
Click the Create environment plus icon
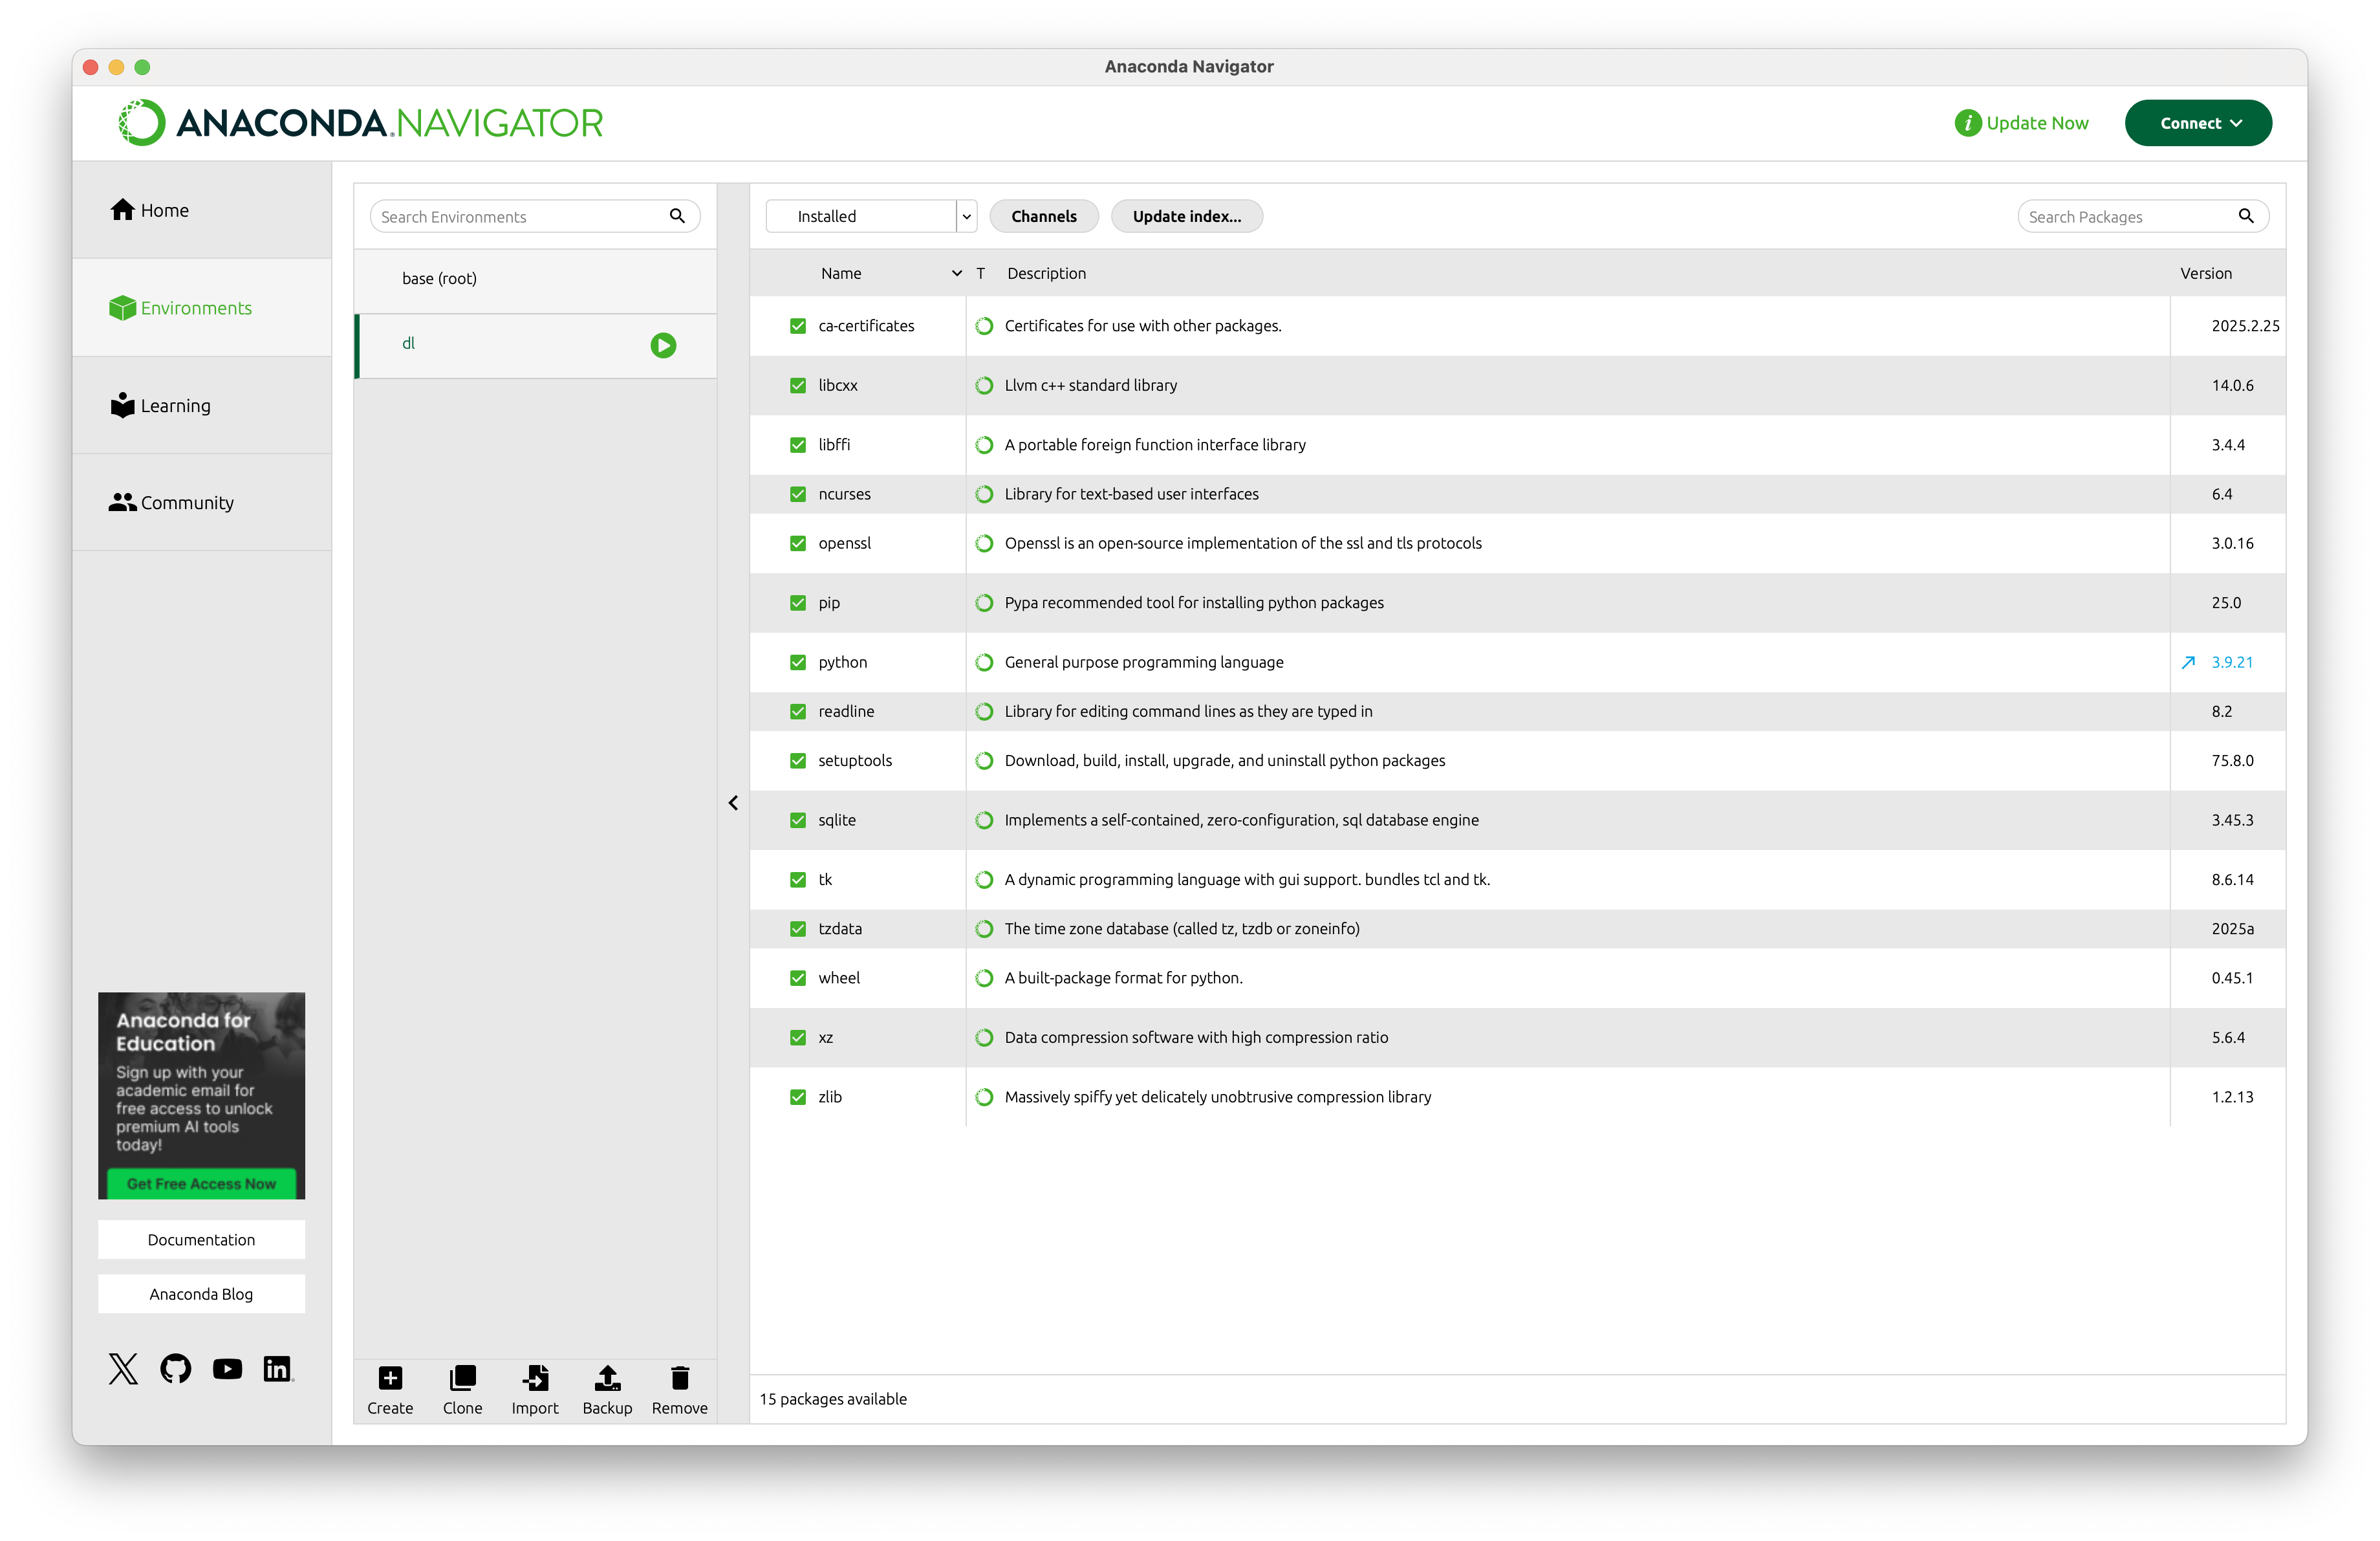click(x=390, y=1377)
